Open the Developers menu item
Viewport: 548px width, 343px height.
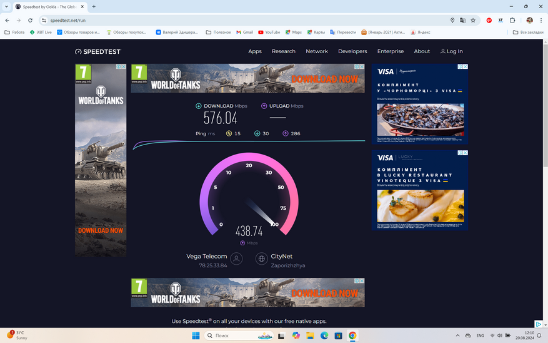pyautogui.click(x=352, y=51)
